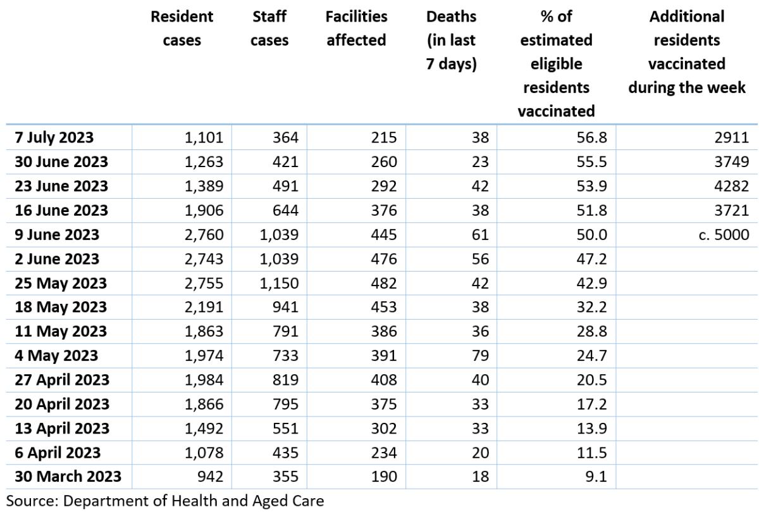This screenshot has height=514, width=759.
Task: Select the vaccinated percentage 56.8
Action: [593, 137]
